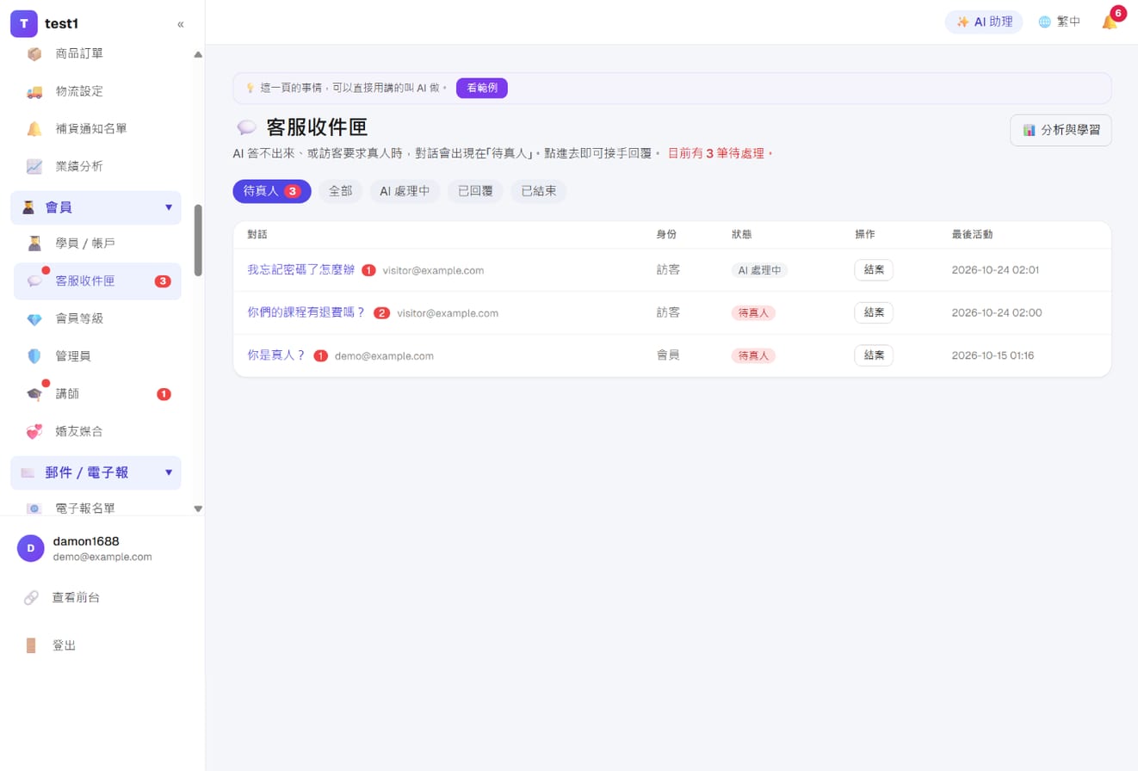The image size is (1138, 771).
Task: Click the sidebar scroll up arrow
Action: point(198,55)
